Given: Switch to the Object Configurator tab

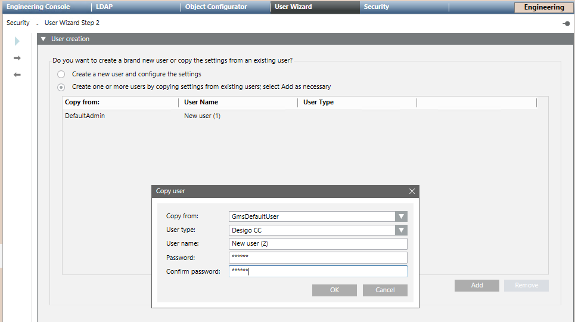Looking at the screenshot, I should 216,7.
